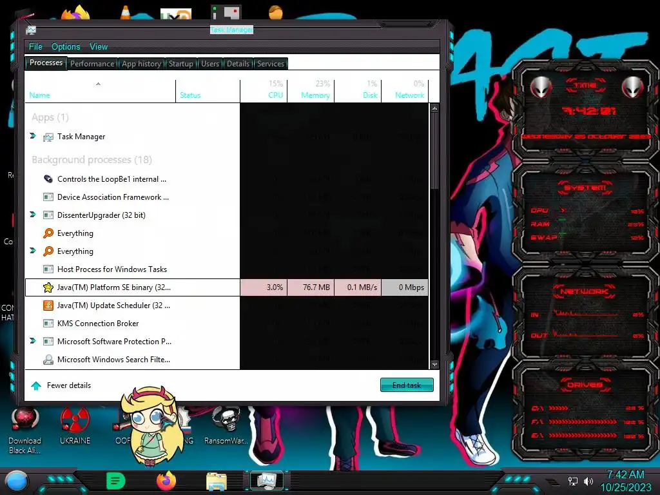Click the Start orb button
The height and width of the screenshot is (495, 660).
[17, 481]
